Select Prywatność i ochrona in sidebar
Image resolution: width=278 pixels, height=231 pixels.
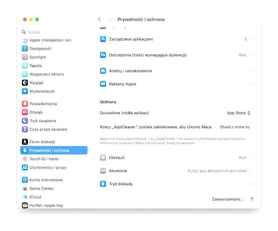point(54,150)
